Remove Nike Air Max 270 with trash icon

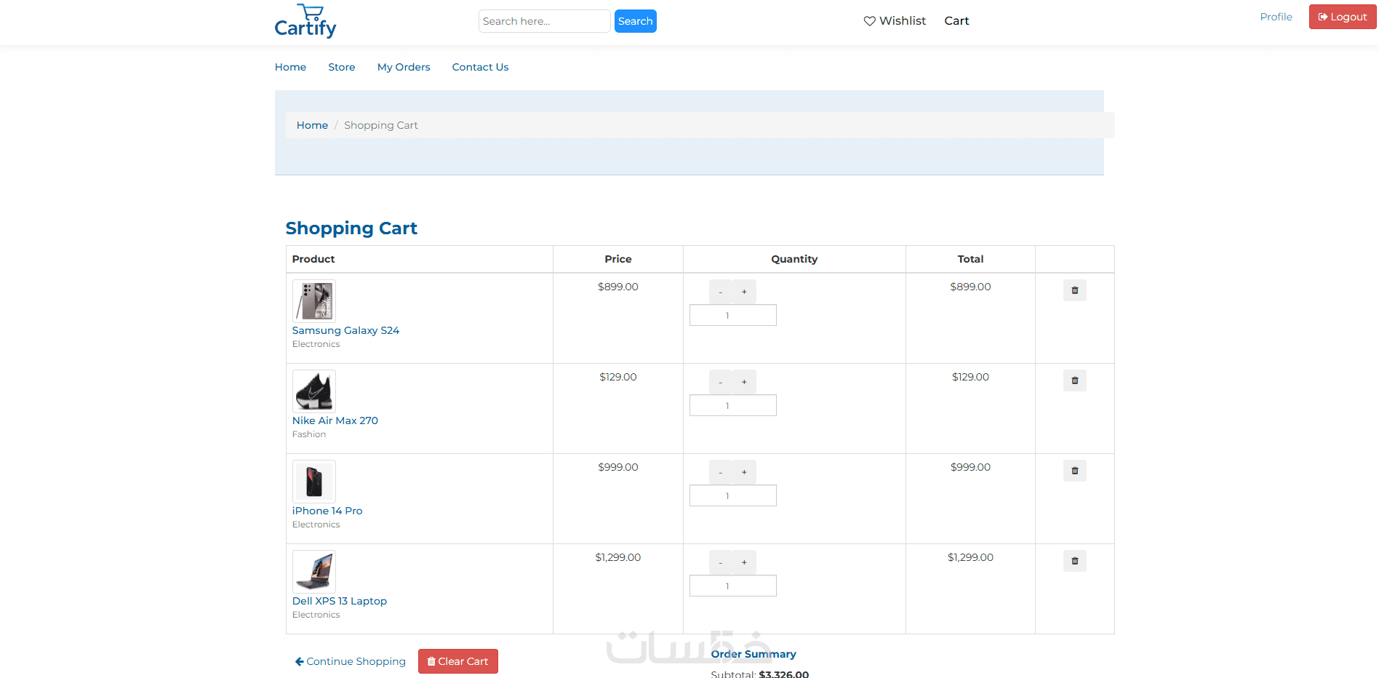coord(1074,380)
